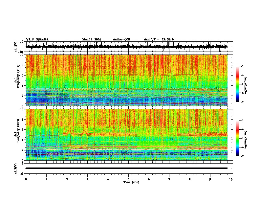This screenshot has width=260, height=201.
Task: Click the "-7" label on ch.2 color bar
Action: click(x=242, y=156)
